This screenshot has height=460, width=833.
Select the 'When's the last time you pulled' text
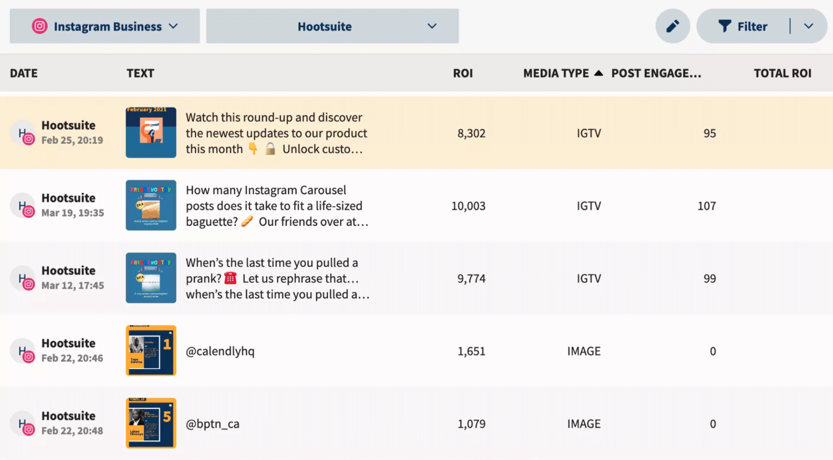[x=278, y=279]
